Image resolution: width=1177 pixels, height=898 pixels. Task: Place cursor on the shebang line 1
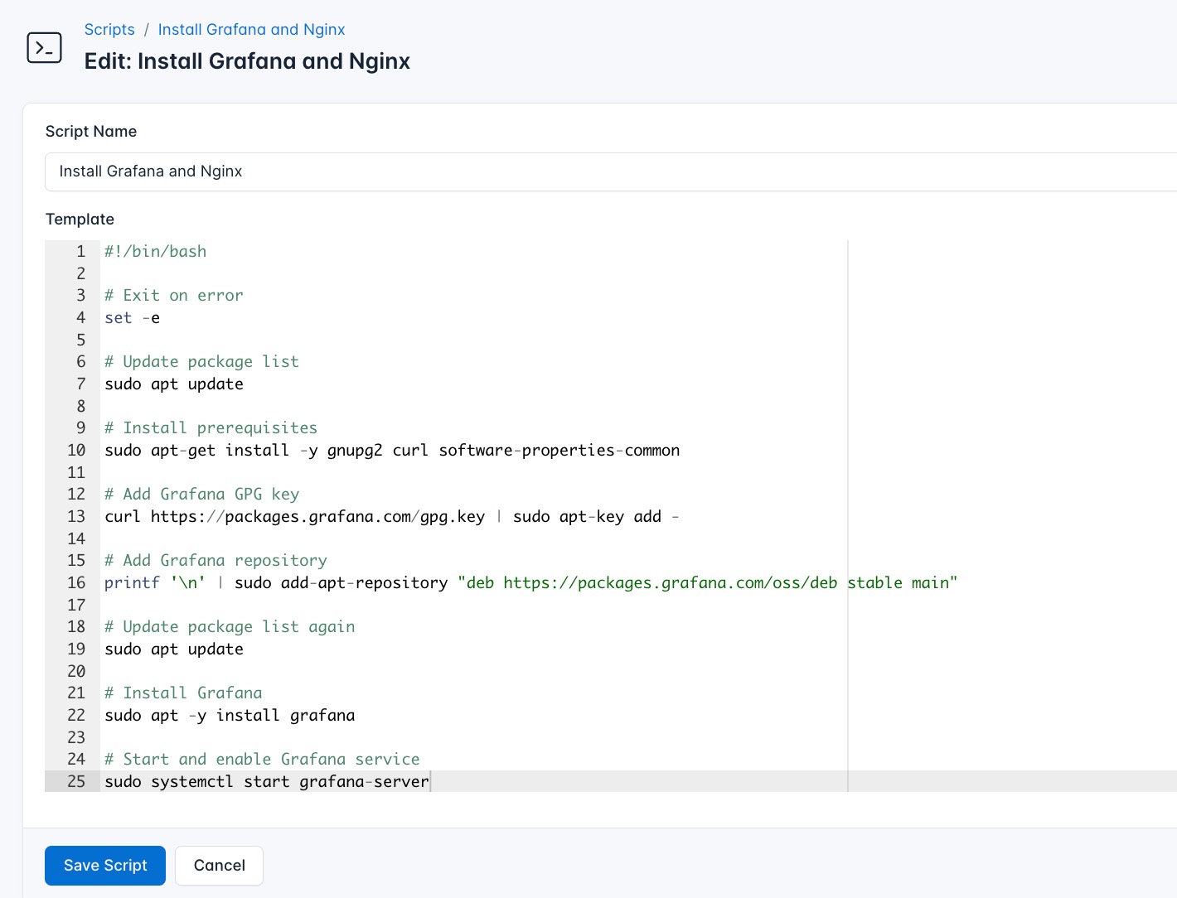(x=155, y=251)
